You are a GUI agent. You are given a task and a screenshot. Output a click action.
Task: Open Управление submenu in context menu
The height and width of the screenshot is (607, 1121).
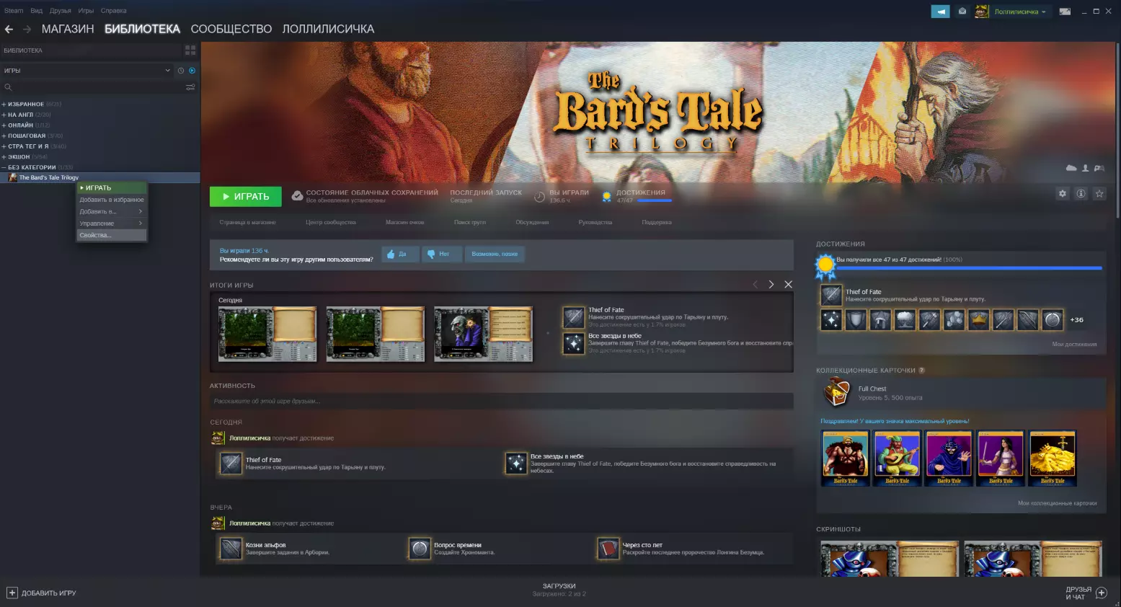tap(112, 223)
